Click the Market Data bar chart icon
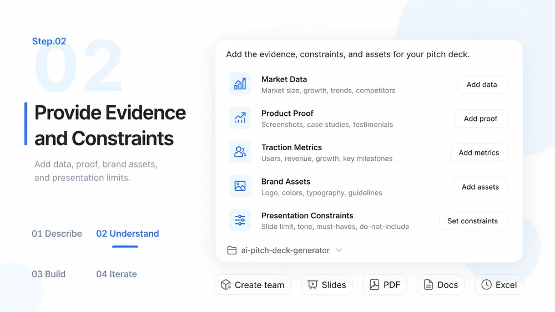555x312 pixels. [240, 84]
